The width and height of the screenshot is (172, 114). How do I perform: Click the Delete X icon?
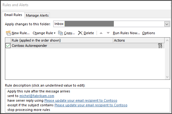click(80, 33)
